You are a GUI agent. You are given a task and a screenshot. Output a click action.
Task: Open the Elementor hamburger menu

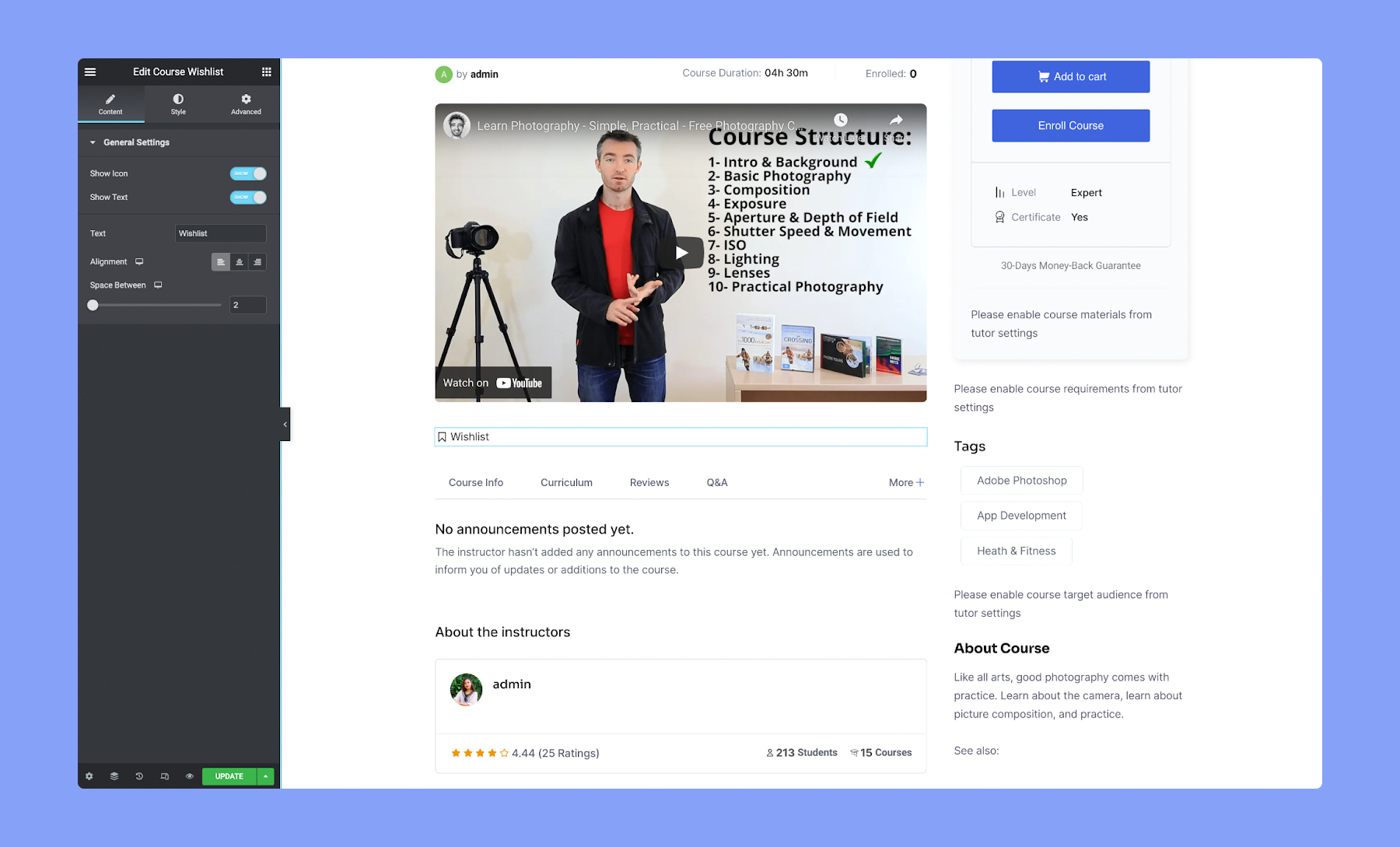point(90,72)
